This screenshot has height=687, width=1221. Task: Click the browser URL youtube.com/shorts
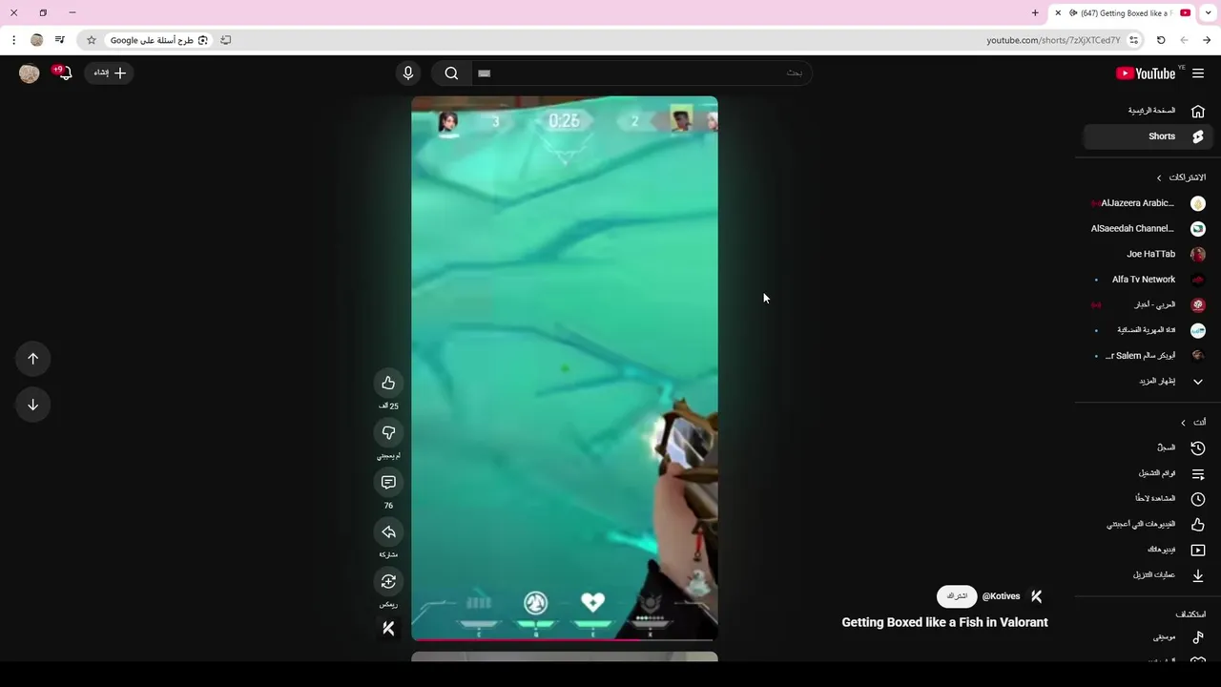[1053, 40]
